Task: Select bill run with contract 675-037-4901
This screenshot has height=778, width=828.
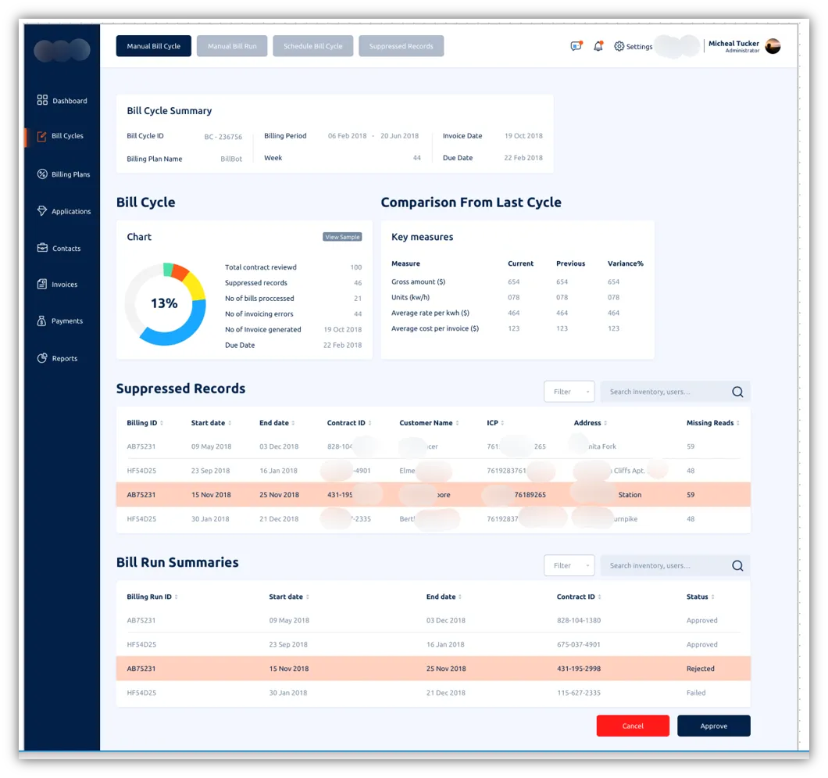Action: [433, 644]
